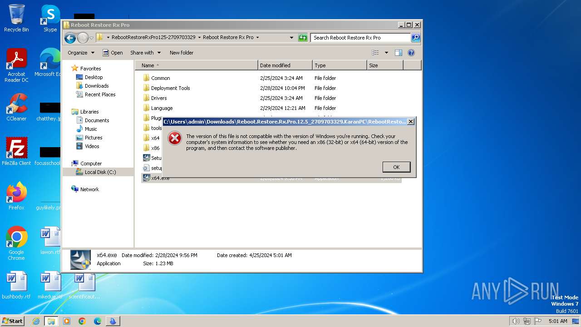Refresh the folder view
581x327 pixels.
[303, 38]
